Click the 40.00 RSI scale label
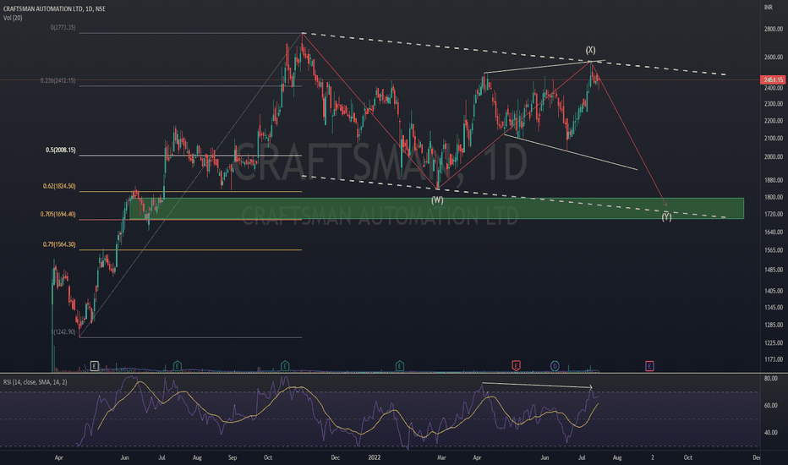The image size is (788, 465). tap(771, 432)
